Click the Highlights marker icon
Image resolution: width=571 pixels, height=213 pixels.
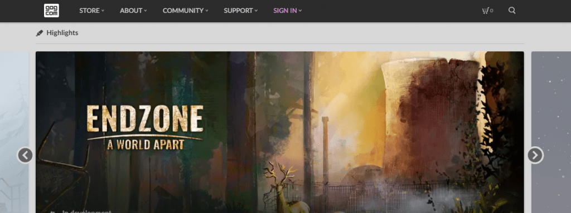pos(40,33)
